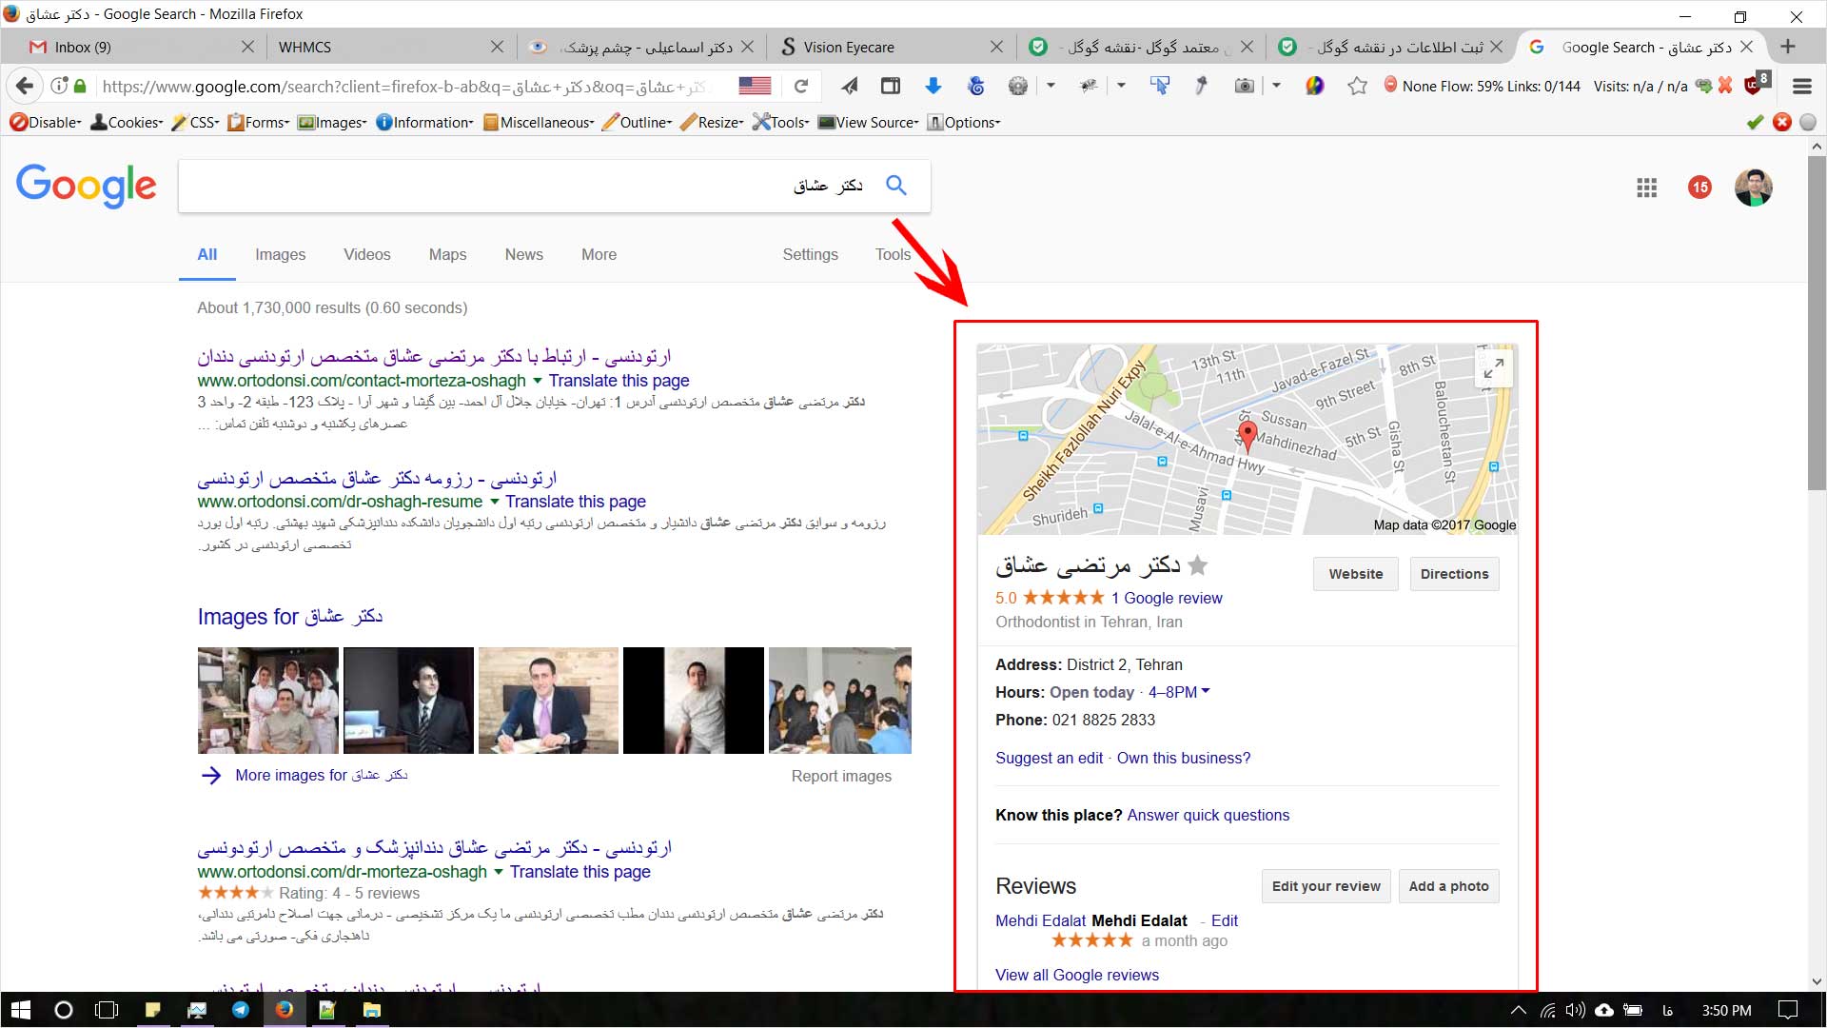
Task: Reload the page using the refresh icon
Action: (x=801, y=86)
